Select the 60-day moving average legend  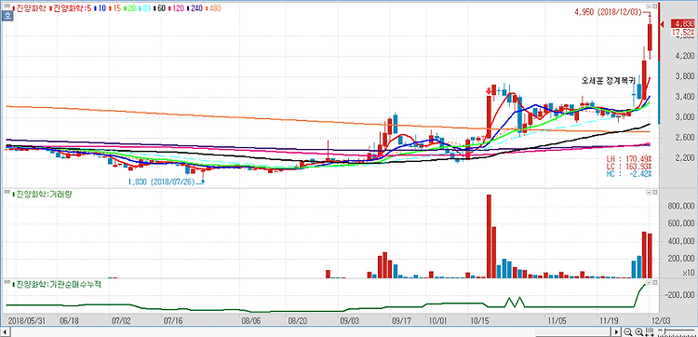[159, 8]
